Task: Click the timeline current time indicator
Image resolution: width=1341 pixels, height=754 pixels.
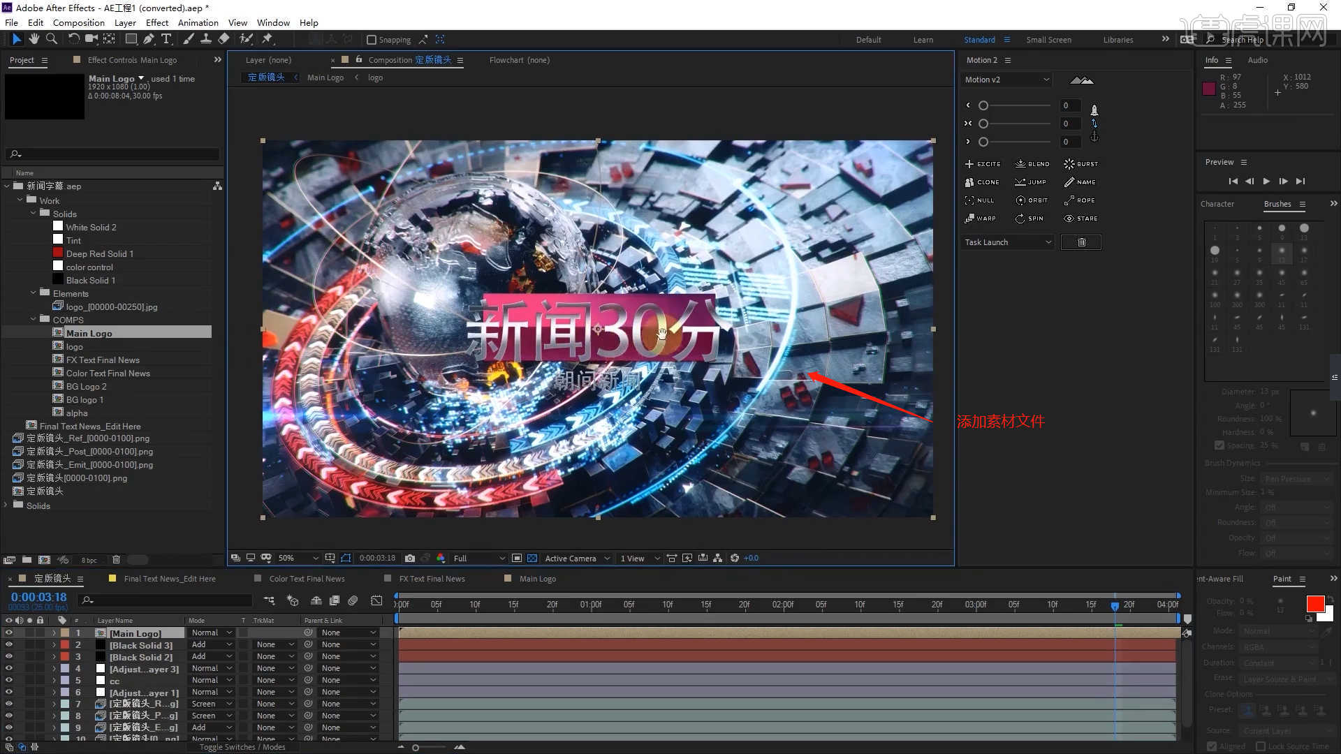Action: [x=1115, y=605]
